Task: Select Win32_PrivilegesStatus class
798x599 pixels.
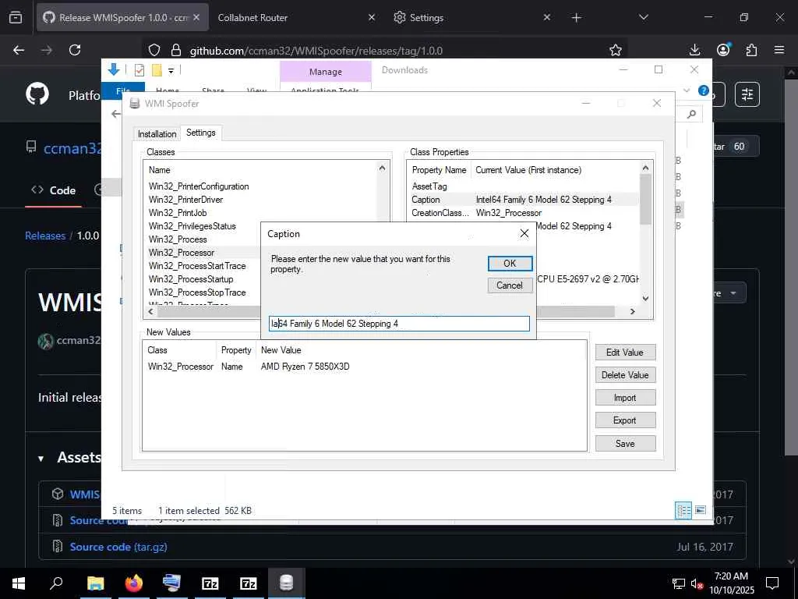Action: pyautogui.click(x=192, y=226)
